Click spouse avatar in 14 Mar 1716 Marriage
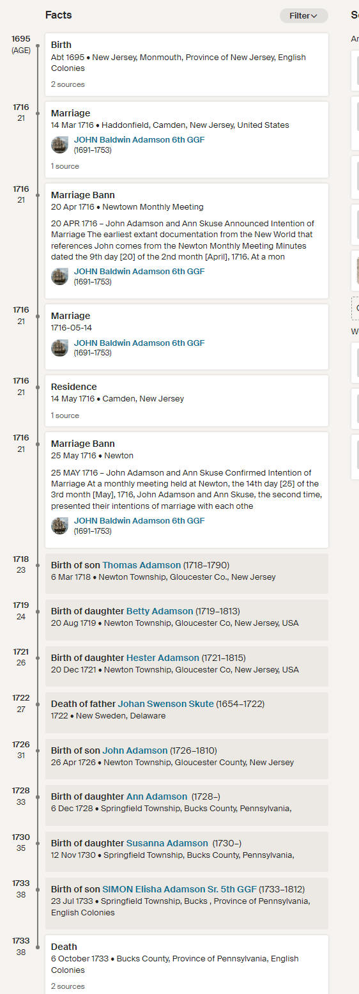The width and height of the screenshot is (359, 994). [x=60, y=144]
